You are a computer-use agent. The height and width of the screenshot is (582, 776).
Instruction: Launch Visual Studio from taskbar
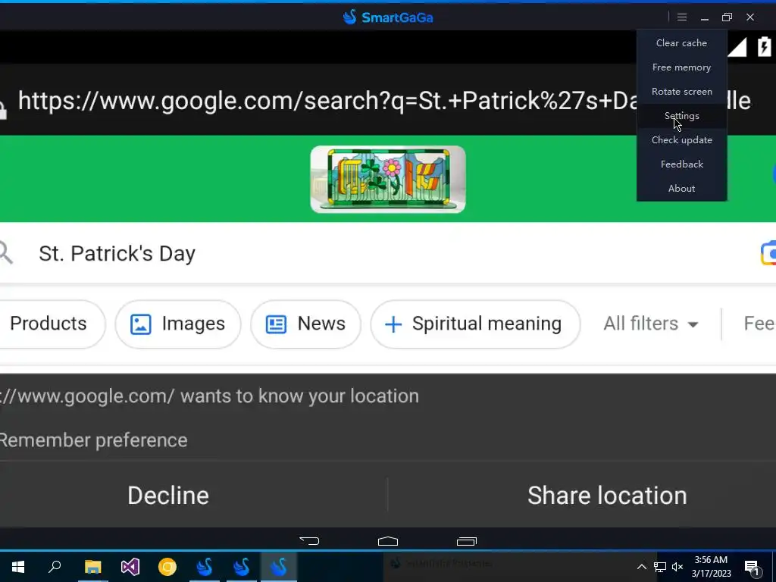[130, 567]
